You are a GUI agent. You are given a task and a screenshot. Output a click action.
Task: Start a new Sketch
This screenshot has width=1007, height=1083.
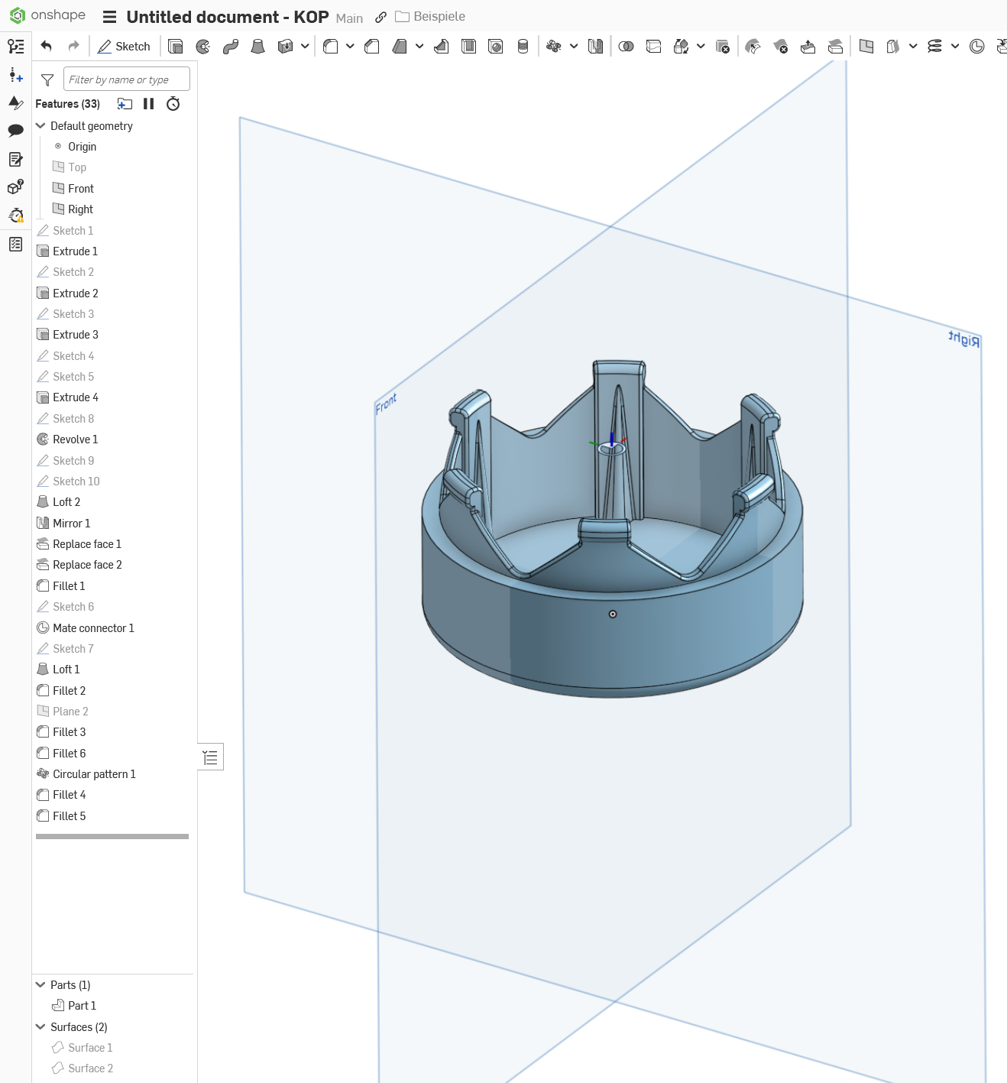[124, 47]
